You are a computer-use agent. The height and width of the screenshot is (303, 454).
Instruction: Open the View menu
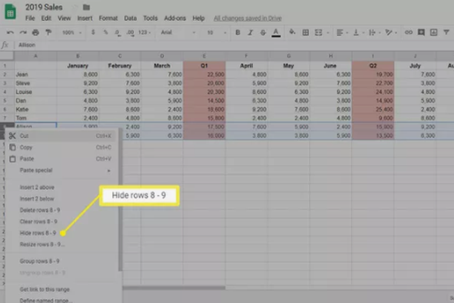(x=64, y=18)
